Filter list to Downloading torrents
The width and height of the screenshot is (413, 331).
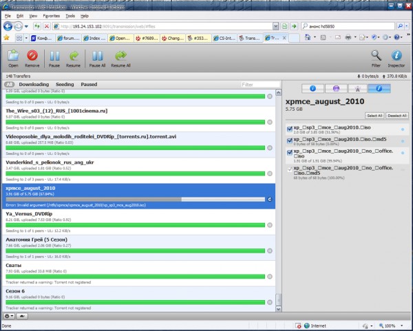pos(34,85)
